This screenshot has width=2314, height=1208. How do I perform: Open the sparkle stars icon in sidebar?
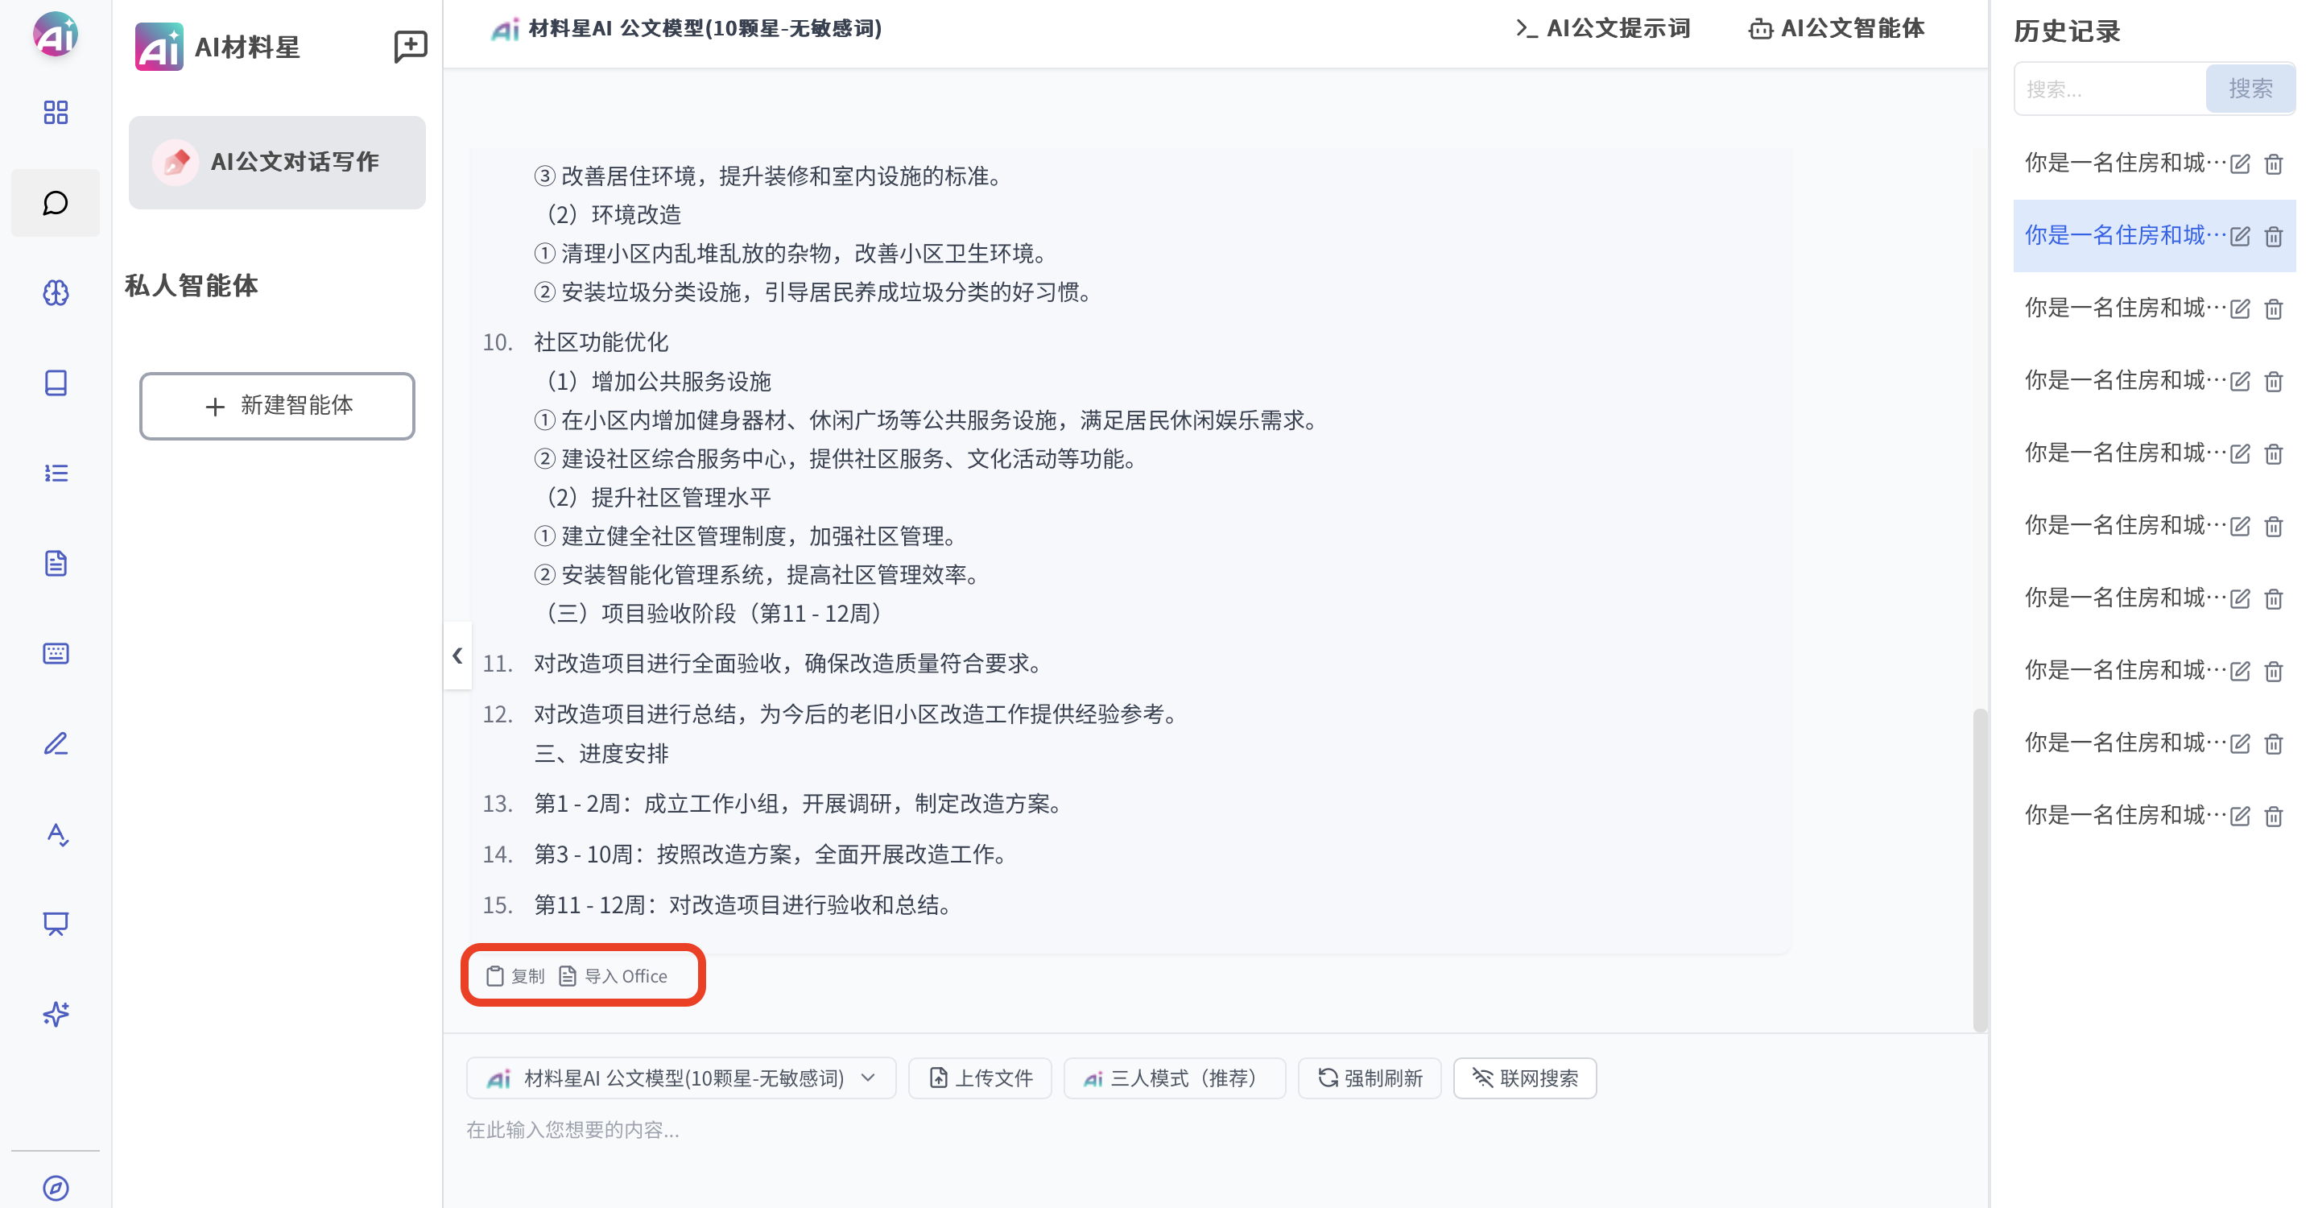[x=56, y=1014]
